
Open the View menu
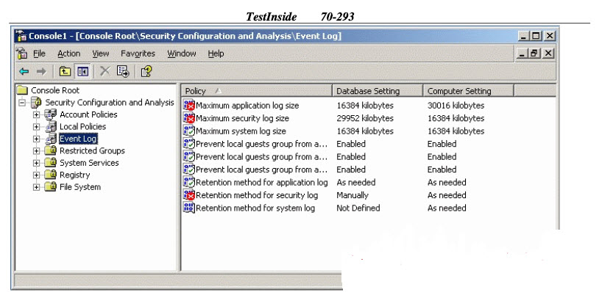101,54
